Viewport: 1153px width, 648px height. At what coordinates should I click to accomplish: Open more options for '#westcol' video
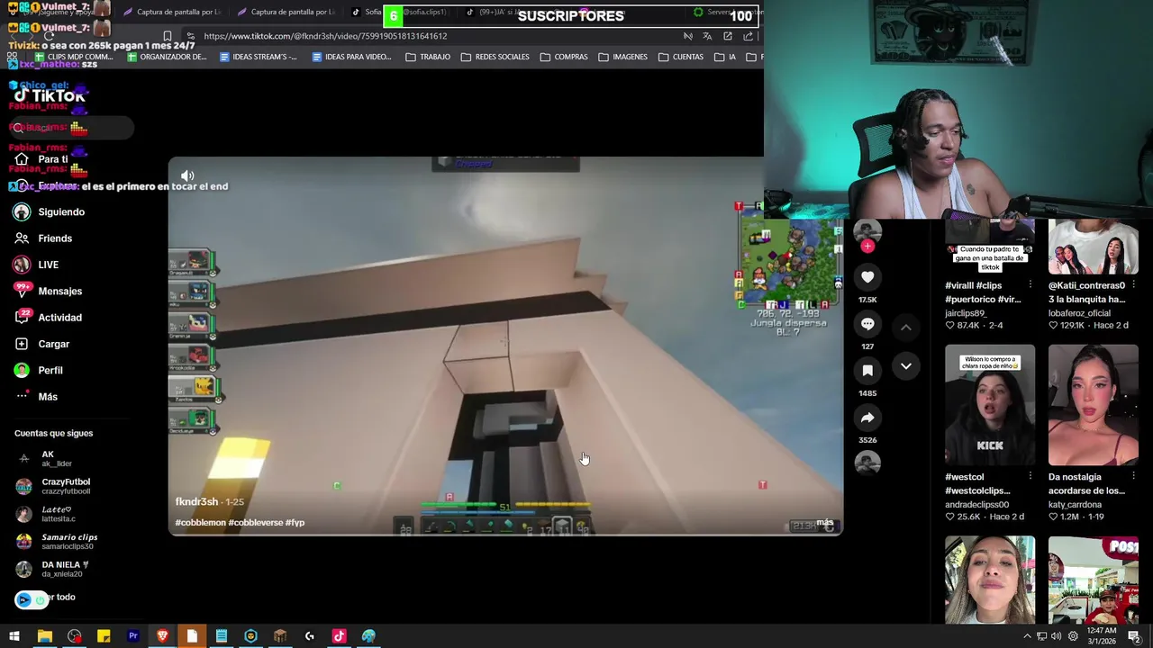tap(1030, 477)
